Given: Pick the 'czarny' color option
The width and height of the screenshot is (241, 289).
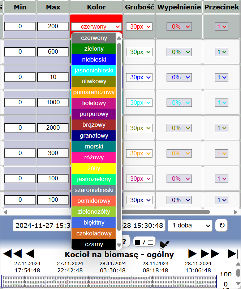Looking at the screenshot, I should pyautogui.click(x=94, y=244).
